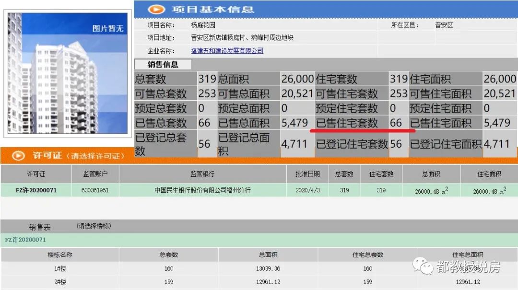
Task: Click the 总面积 value 26,000
Action: click(297, 79)
